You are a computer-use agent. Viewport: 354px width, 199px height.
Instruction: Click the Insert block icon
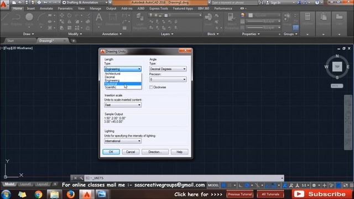[208, 17]
